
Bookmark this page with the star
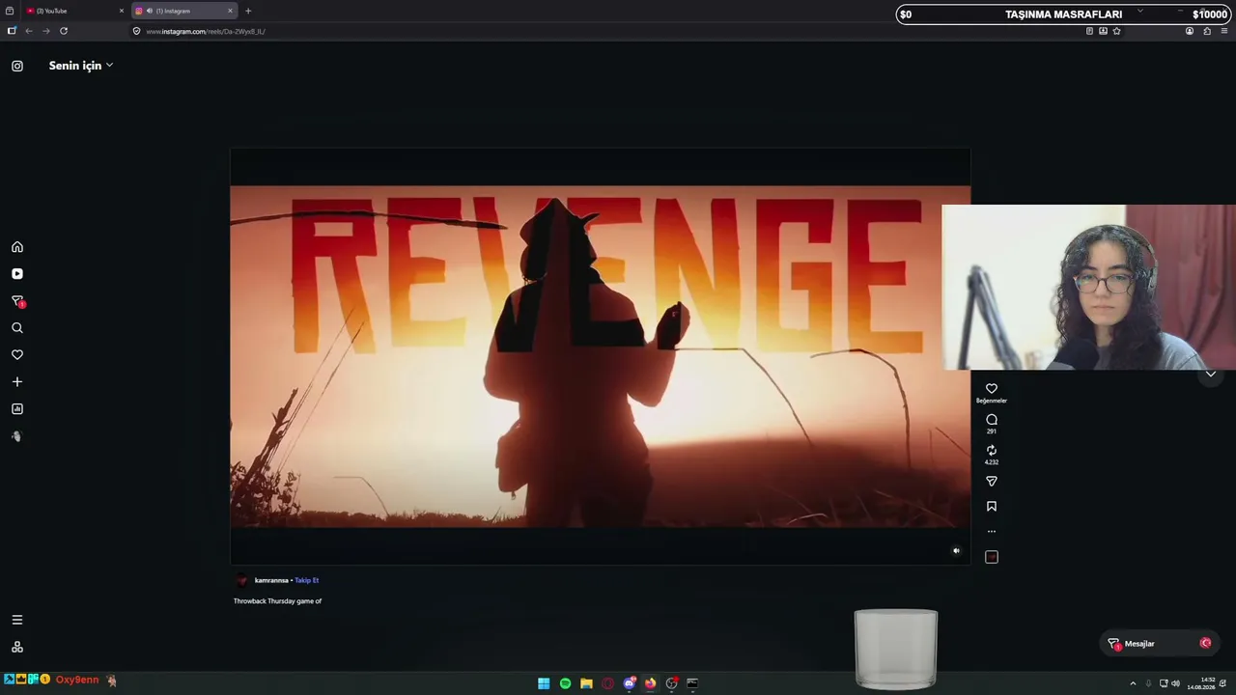coord(1117,31)
